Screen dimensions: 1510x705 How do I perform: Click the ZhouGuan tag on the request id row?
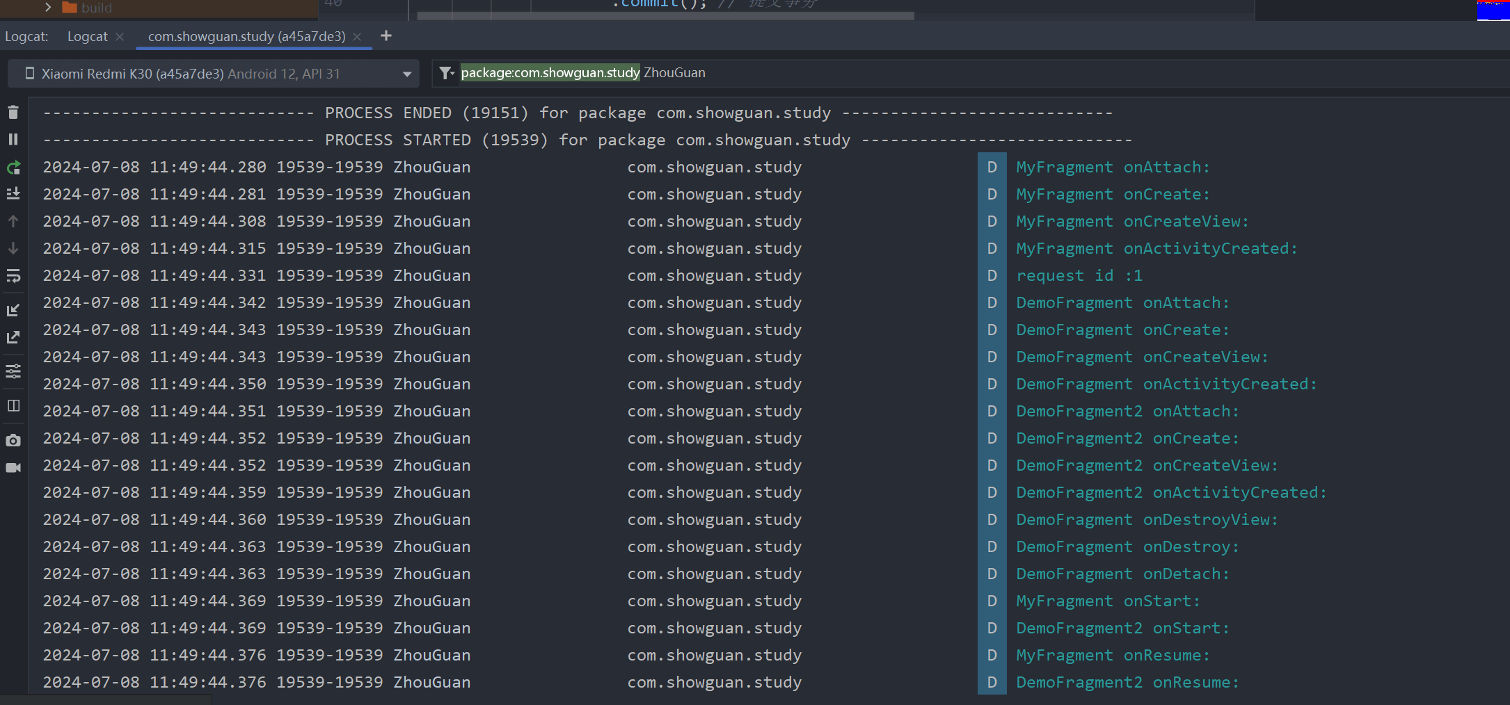(x=432, y=275)
